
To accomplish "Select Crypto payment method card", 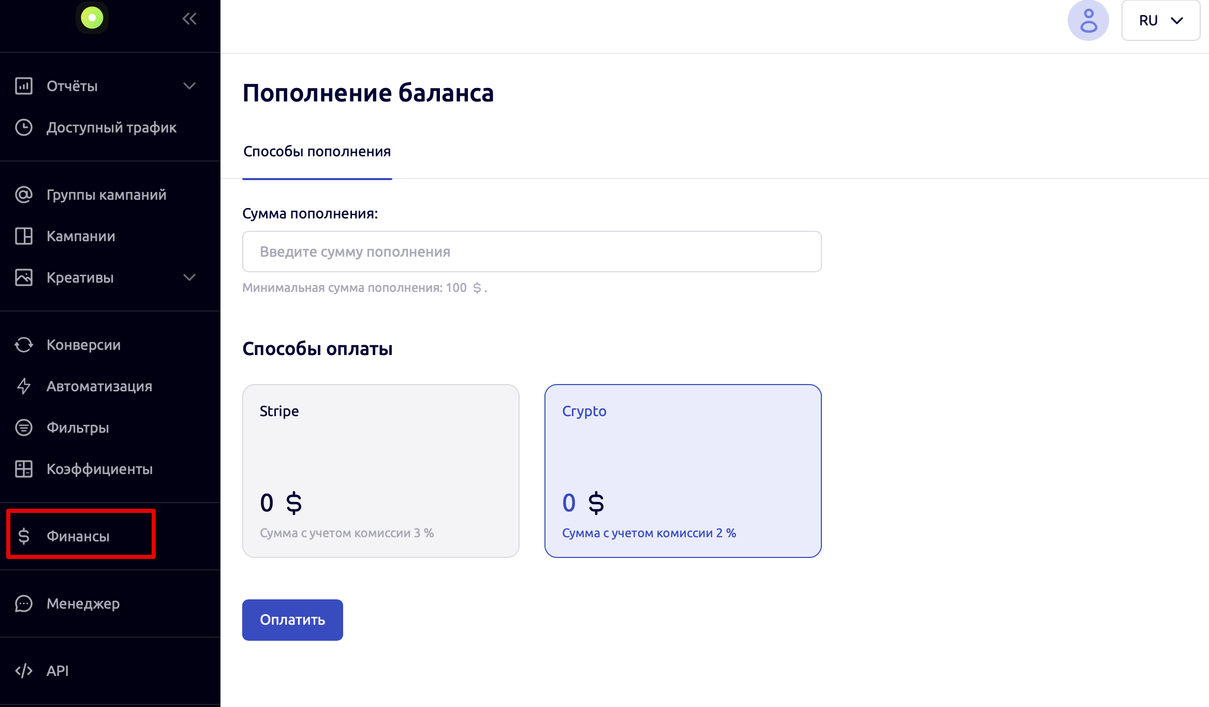I will (683, 471).
